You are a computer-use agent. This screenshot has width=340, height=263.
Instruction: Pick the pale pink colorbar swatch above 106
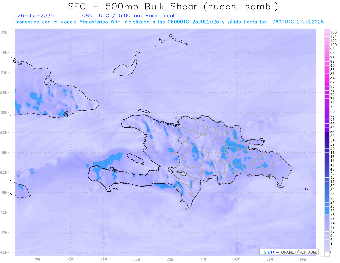pos(327,30)
